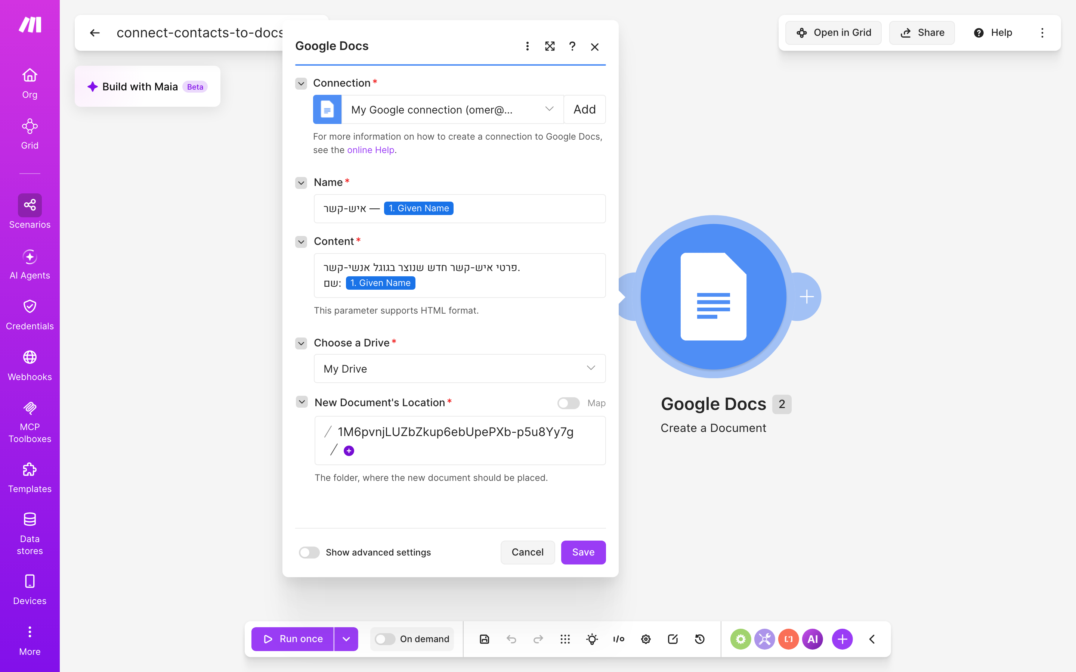The width and height of the screenshot is (1076, 672).
Task: Collapse the Name field expander
Action: pyautogui.click(x=301, y=183)
